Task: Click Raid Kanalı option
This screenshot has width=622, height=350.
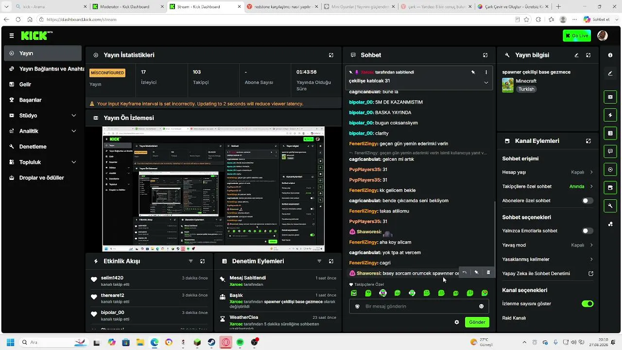Action: click(x=514, y=318)
